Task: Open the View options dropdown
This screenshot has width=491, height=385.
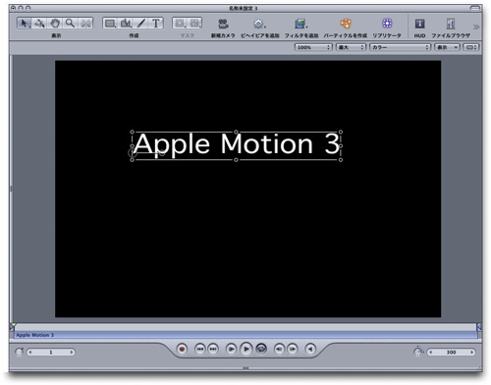Action: pyautogui.click(x=447, y=47)
